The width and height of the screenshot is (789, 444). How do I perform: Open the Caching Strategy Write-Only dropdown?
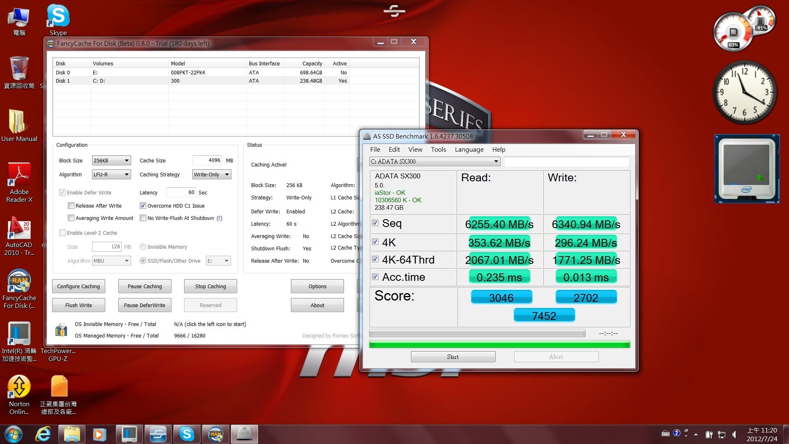[212, 174]
